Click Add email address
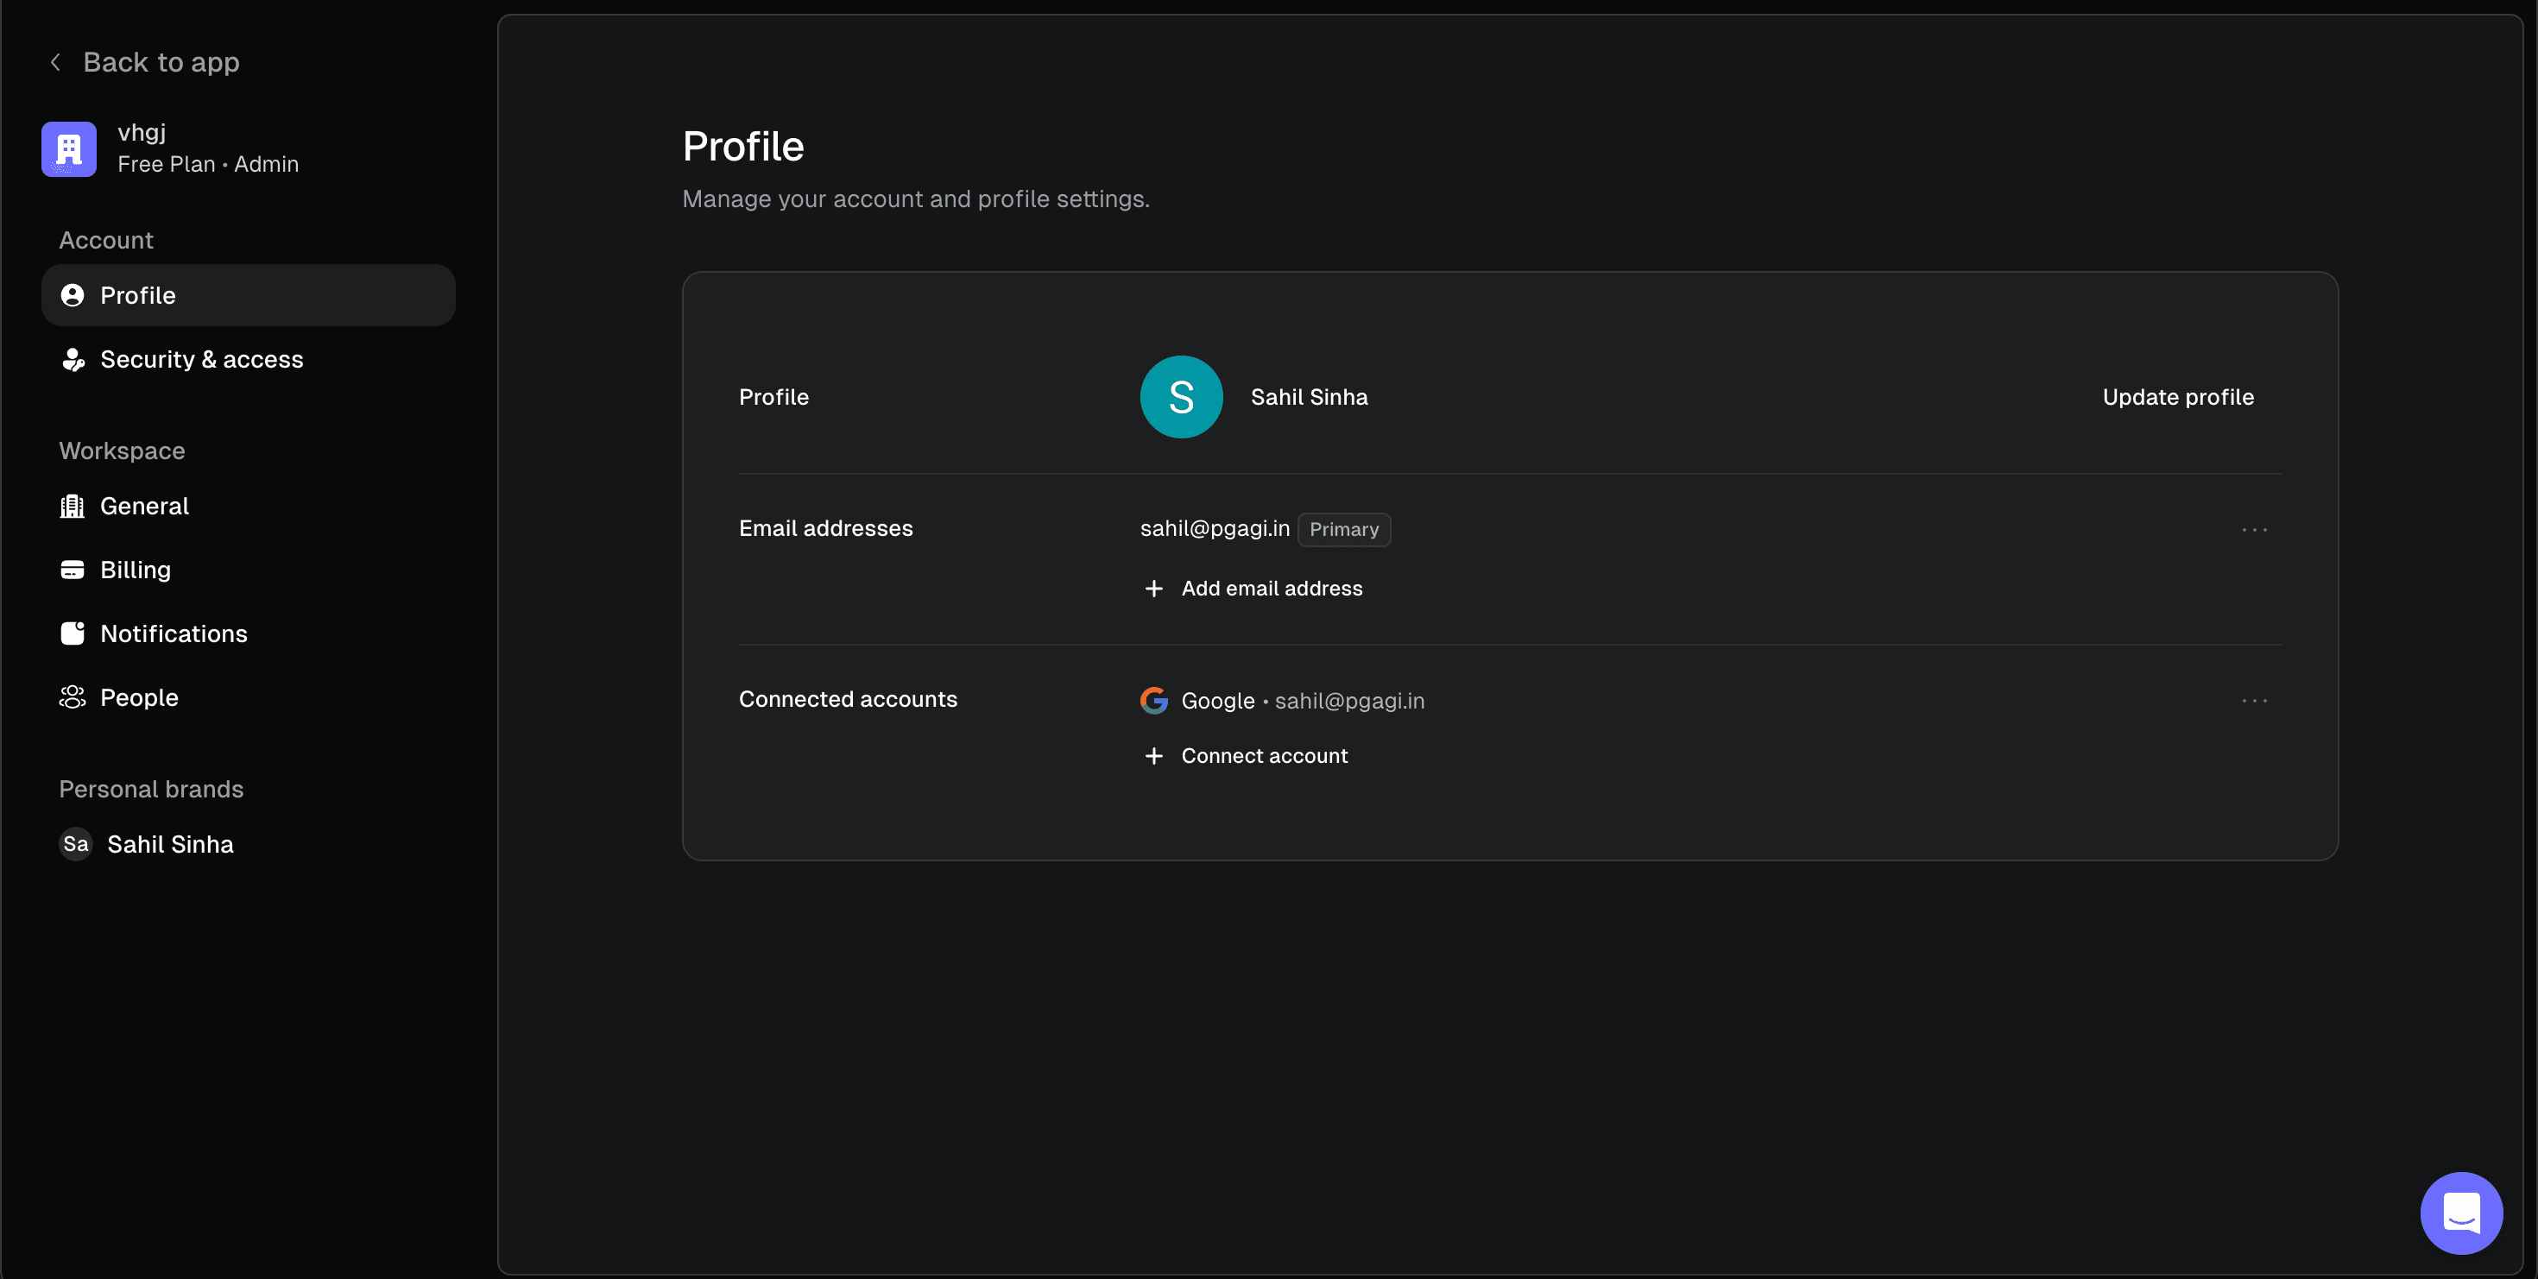Viewport: 2538px width, 1279px height. tap(1271, 588)
